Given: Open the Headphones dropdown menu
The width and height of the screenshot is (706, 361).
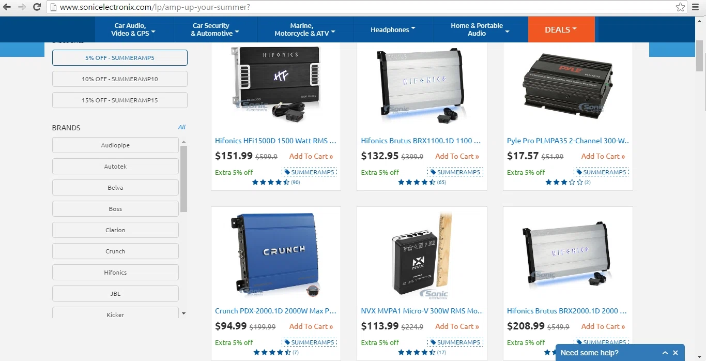Looking at the screenshot, I should 393,29.
